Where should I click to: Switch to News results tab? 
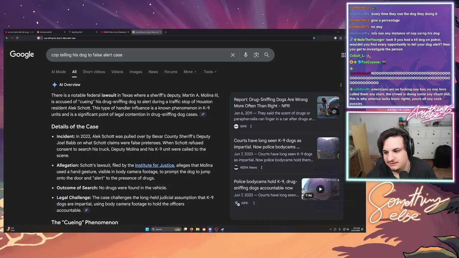153,72
